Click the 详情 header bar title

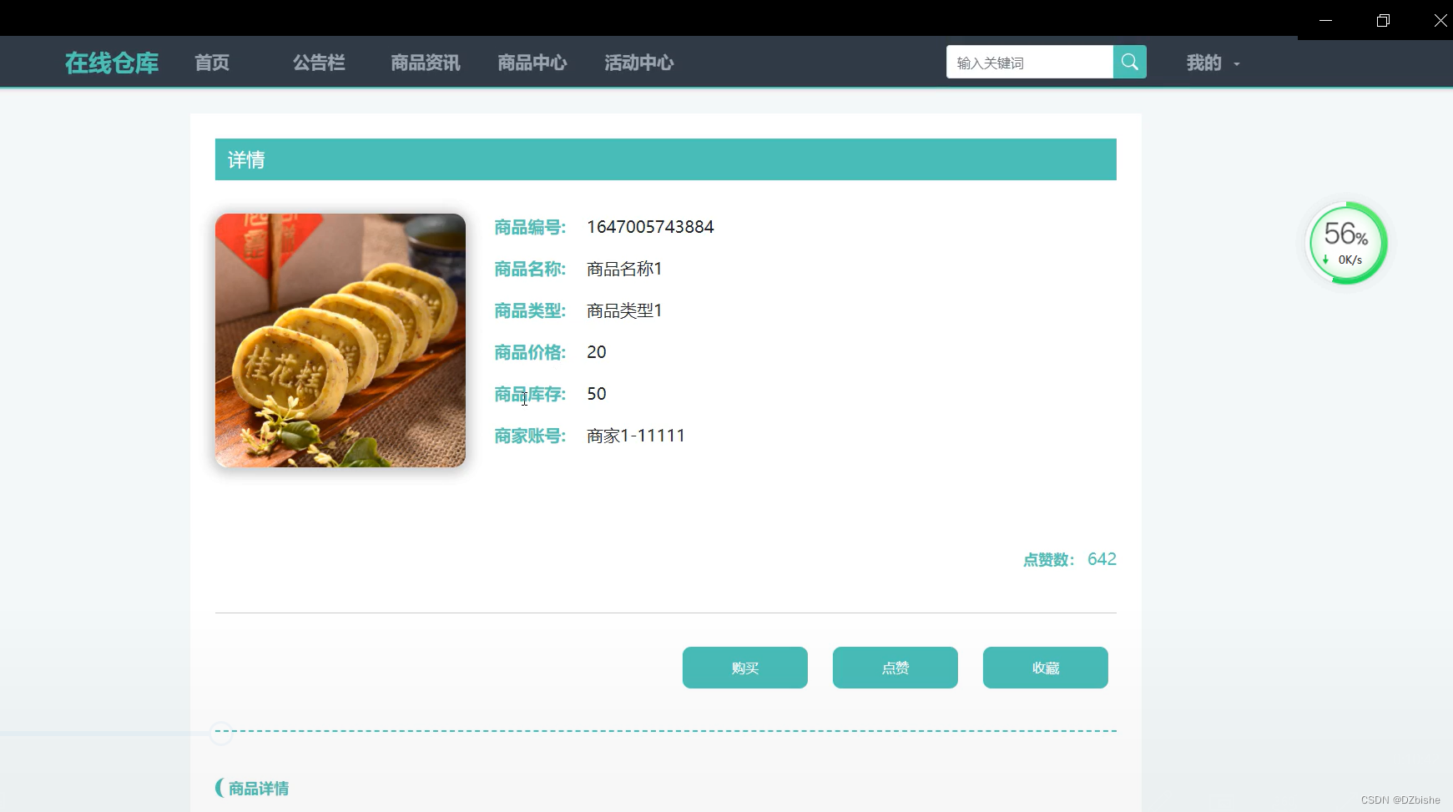pos(246,159)
